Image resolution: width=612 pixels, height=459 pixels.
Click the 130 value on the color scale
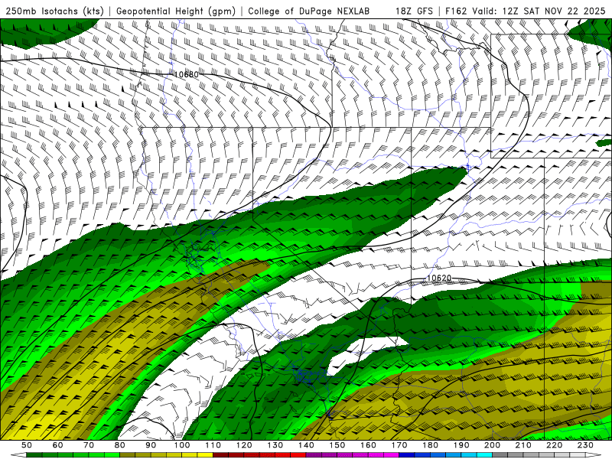point(275,445)
